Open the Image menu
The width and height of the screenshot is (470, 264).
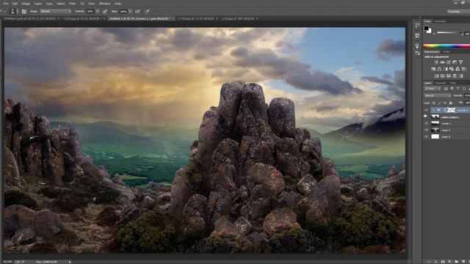click(x=26, y=4)
